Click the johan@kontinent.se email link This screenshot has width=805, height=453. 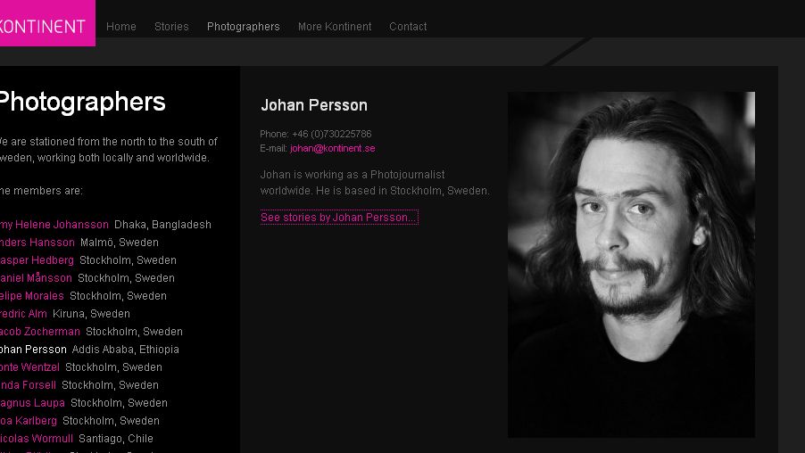point(332,149)
